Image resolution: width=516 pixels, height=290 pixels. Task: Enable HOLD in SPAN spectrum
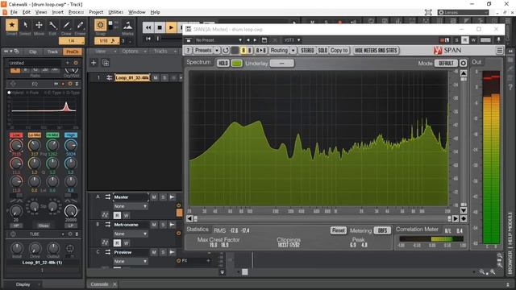(x=223, y=63)
